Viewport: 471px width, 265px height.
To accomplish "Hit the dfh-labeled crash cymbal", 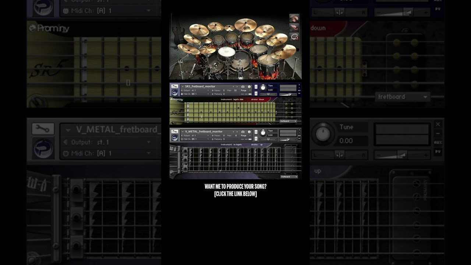I will tap(245, 25).
